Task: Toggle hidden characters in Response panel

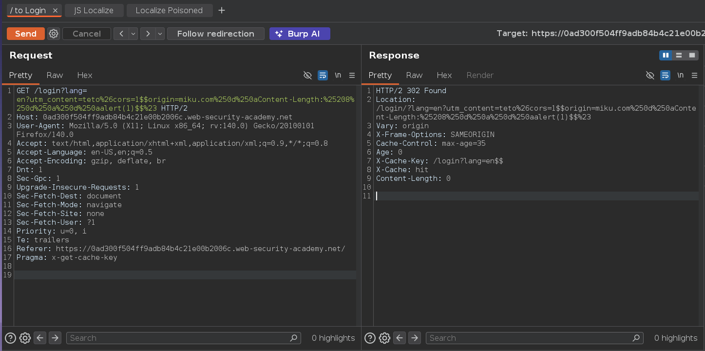Action: point(650,75)
